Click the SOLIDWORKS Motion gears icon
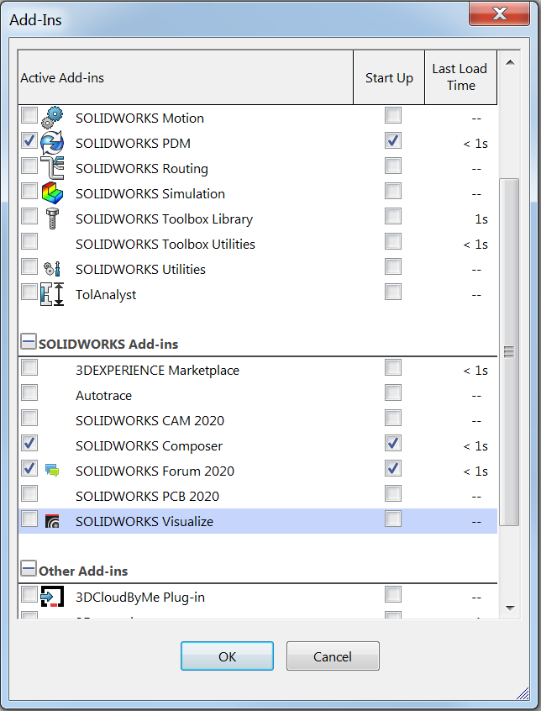The height and width of the screenshot is (711, 541). (52, 118)
